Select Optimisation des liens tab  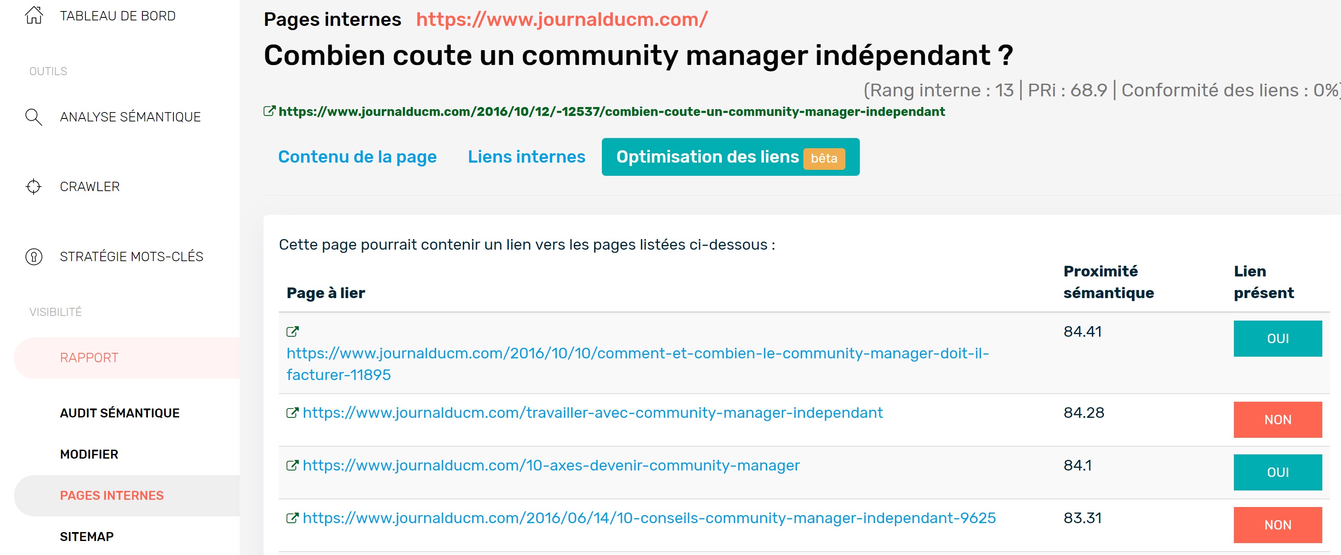point(730,157)
